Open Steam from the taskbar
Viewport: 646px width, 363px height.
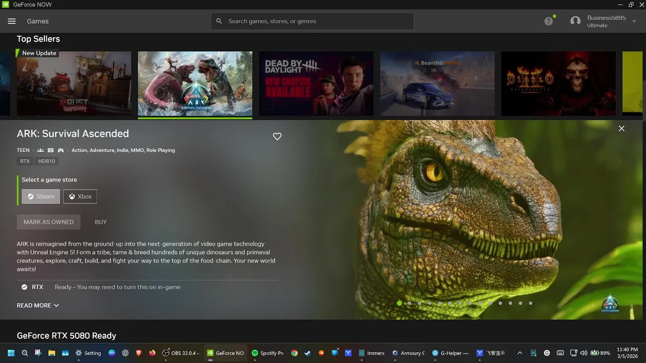tap(307, 353)
